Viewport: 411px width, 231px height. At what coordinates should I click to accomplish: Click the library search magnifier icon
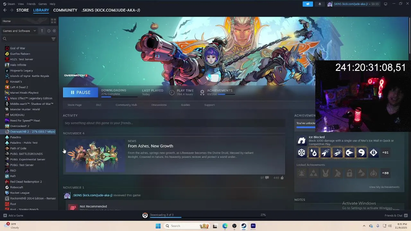click(x=4, y=39)
